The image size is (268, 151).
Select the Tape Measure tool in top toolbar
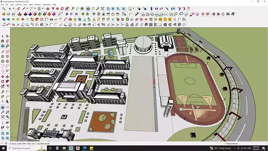73,9
